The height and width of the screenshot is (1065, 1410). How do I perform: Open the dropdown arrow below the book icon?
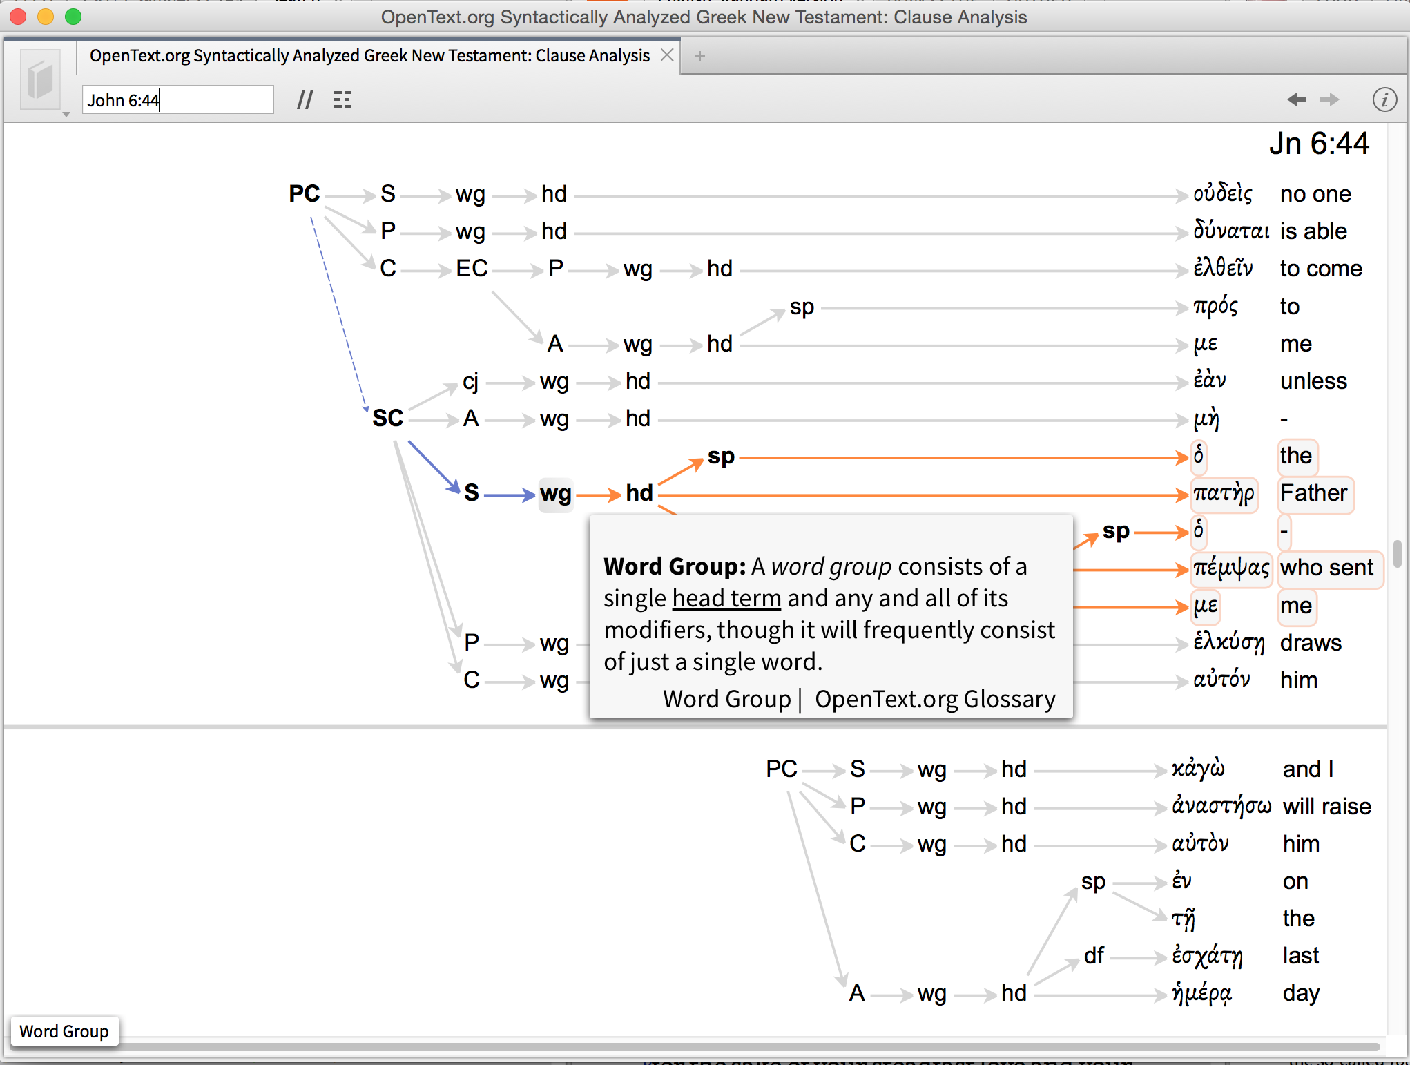[x=66, y=115]
